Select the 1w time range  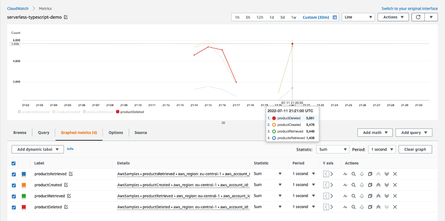pyautogui.click(x=293, y=17)
